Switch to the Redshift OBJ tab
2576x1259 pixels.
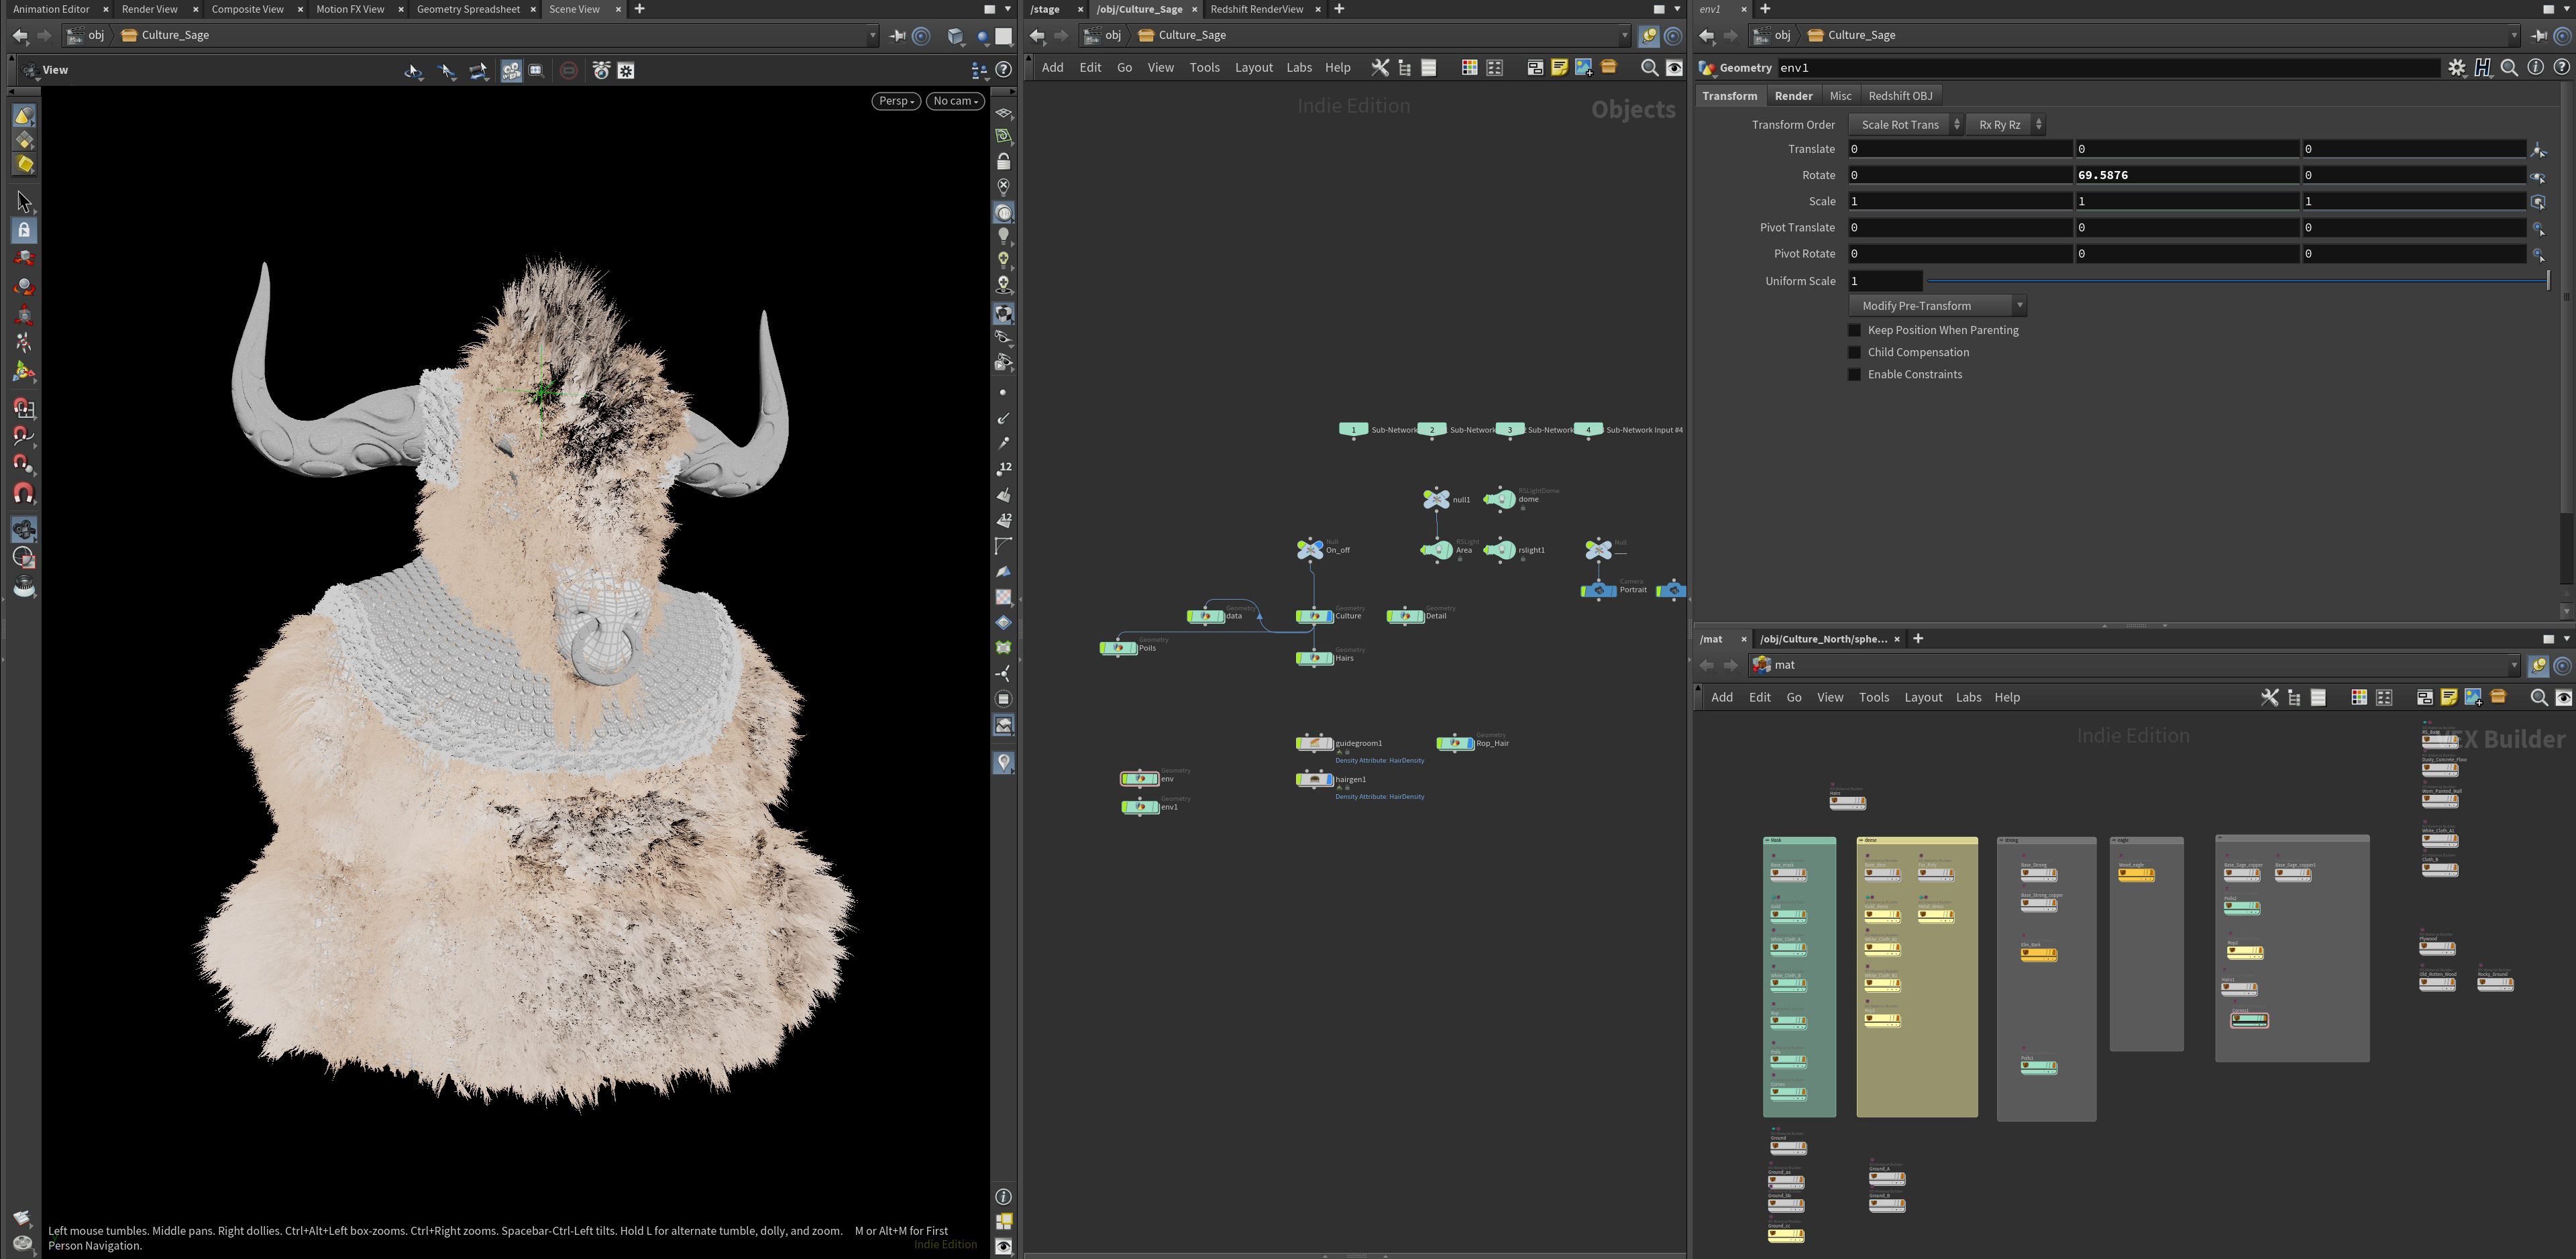point(1899,96)
